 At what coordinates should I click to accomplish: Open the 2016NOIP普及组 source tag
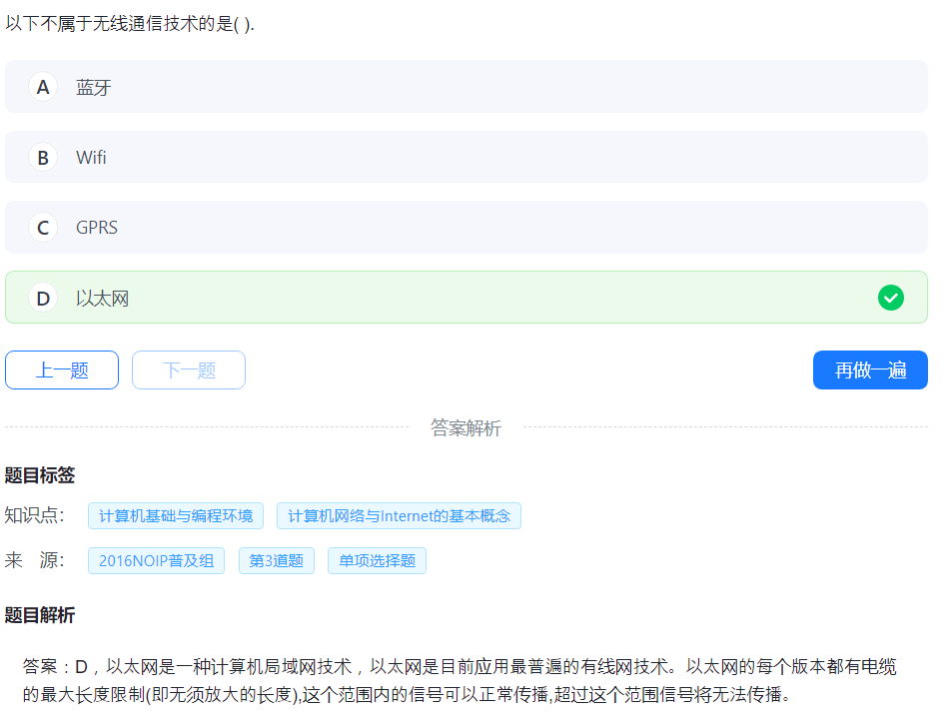pos(157,561)
